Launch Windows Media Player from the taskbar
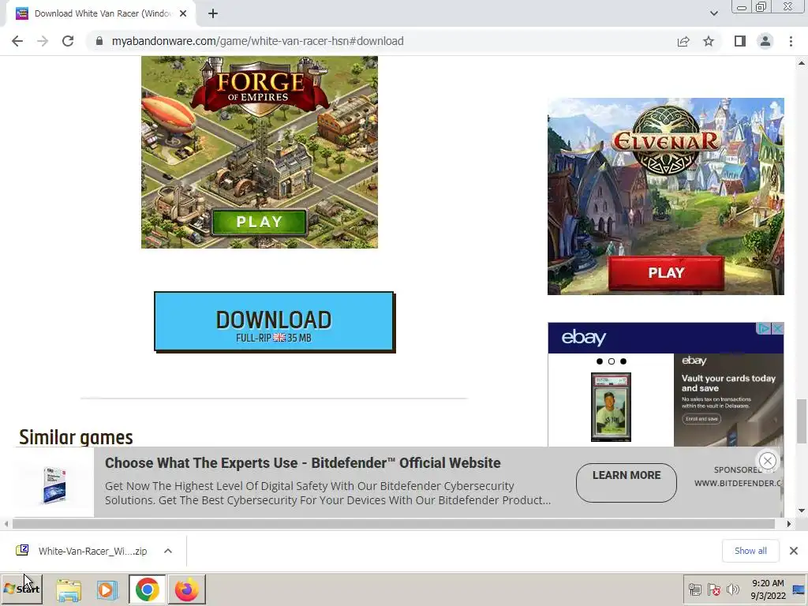 [107, 589]
